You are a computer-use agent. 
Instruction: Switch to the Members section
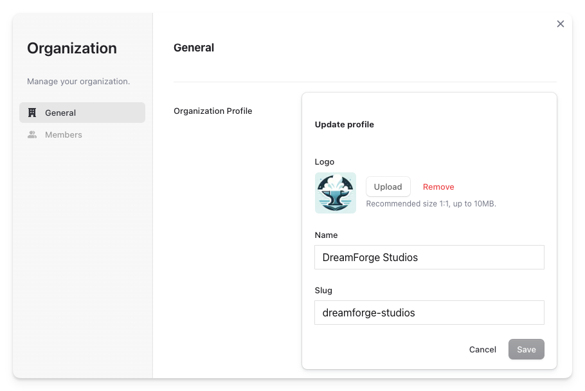point(64,135)
